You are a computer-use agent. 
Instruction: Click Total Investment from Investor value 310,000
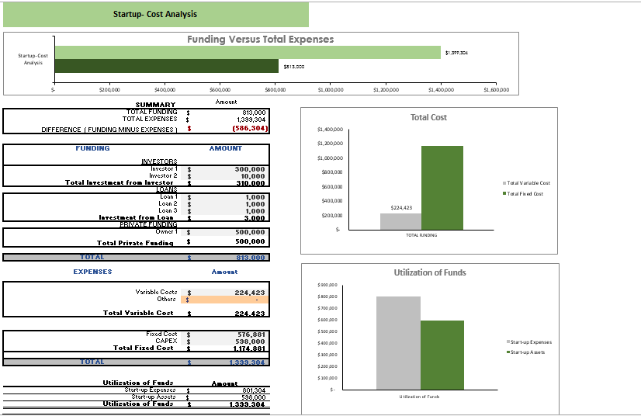tap(250, 183)
